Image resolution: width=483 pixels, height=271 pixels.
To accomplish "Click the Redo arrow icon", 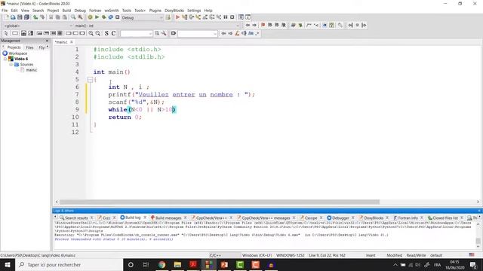I will (x=42, y=17).
